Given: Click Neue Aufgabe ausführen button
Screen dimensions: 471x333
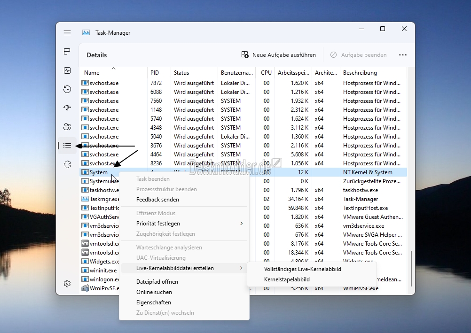Looking at the screenshot, I should 279,55.
